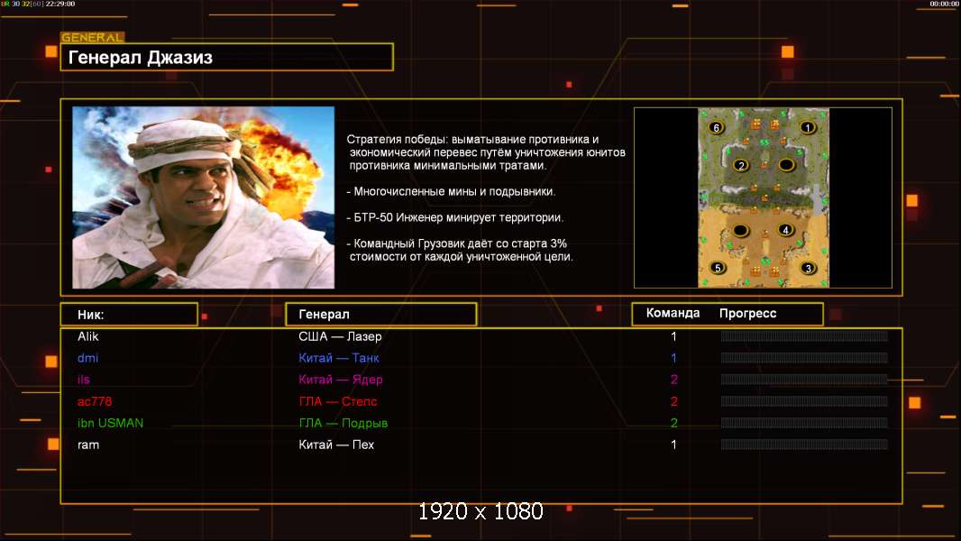Click 'Китай — Ядер' general entry
Image resolution: width=961 pixels, height=541 pixels.
click(341, 380)
